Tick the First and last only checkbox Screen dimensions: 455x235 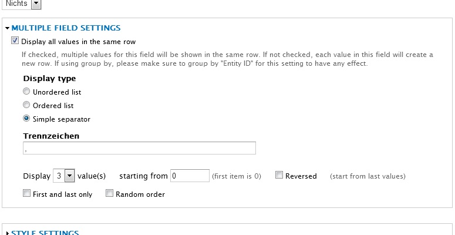coord(27,193)
